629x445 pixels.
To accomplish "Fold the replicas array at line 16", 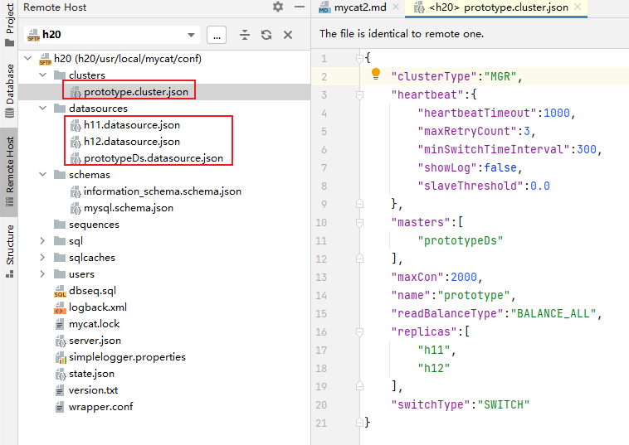I will click(359, 332).
